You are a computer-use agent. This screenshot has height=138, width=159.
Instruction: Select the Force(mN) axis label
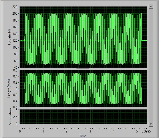[x=9, y=37]
